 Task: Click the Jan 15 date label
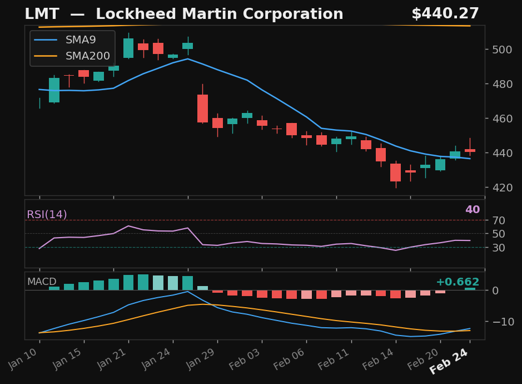click(67, 359)
